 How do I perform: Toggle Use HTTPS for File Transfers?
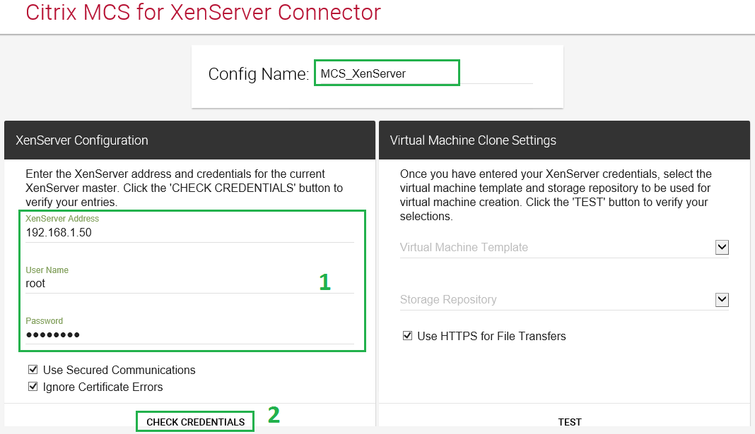pos(407,336)
